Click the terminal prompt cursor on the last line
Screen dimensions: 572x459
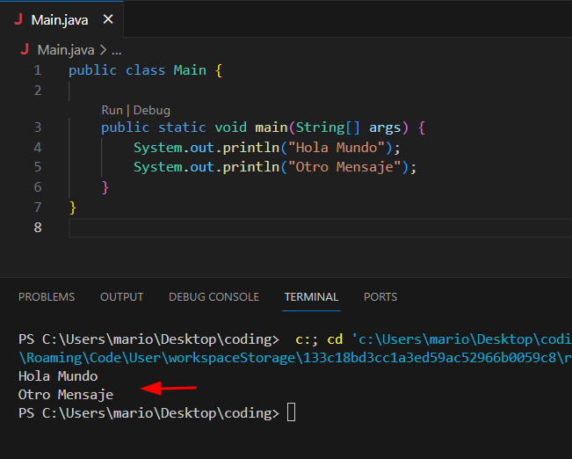(291, 412)
